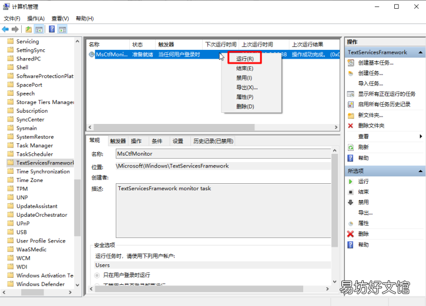Switch to the 历史记录(已禁用) tab
The width and height of the screenshot is (426, 306).
[x=213, y=141]
